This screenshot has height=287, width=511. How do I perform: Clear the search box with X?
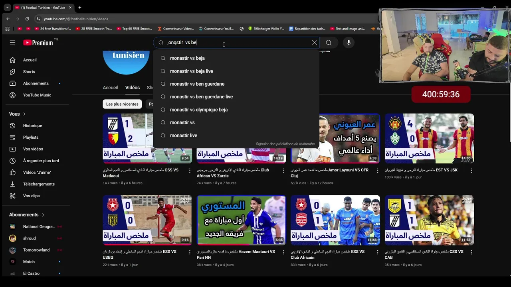coord(315,43)
